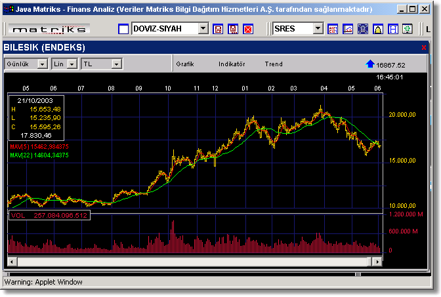The image size is (441, 297).
Task: Expand the DOVIZ-SIYAH dropdown
Action: pyautogui.click(x=203, y=30)
